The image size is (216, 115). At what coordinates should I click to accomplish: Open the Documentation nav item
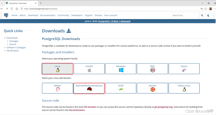(x=48, y=15)
